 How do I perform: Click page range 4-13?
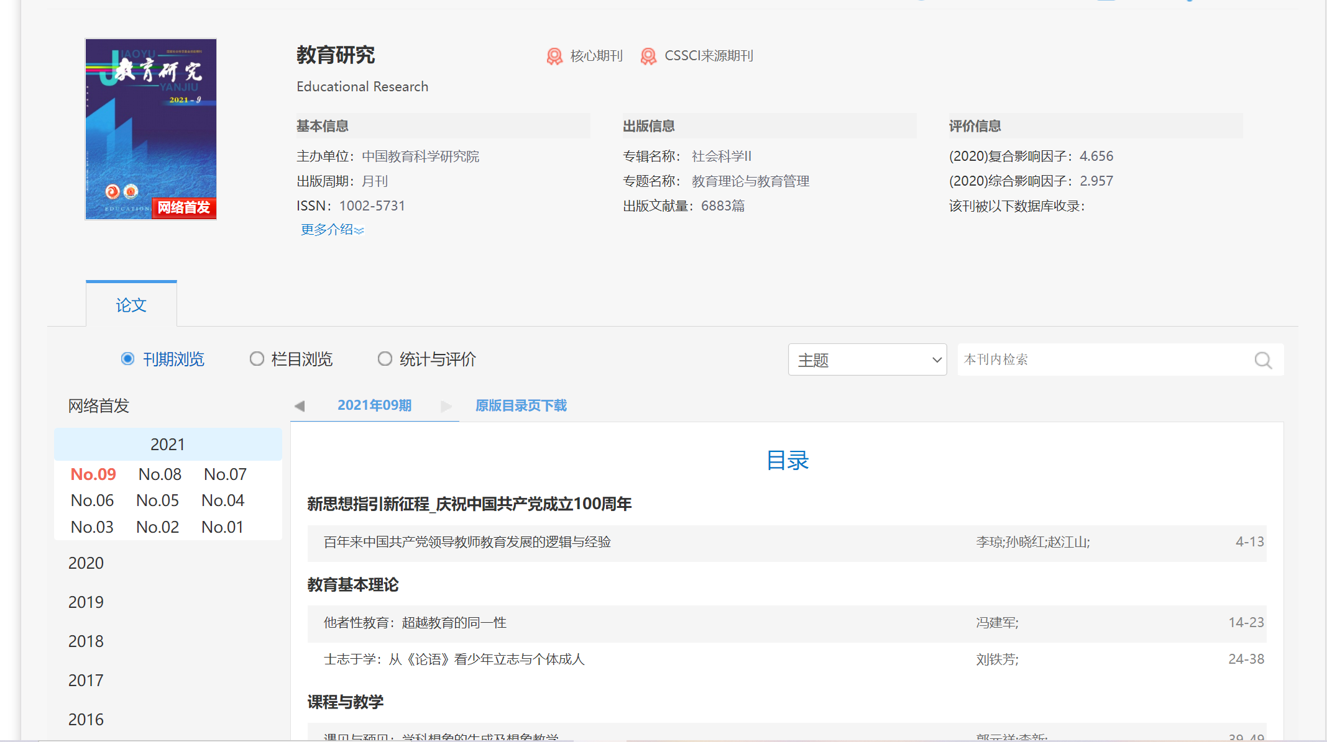coord(1249,542)
